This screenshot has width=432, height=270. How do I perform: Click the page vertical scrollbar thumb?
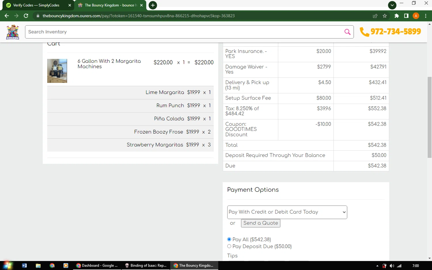(x=429, y=117)
